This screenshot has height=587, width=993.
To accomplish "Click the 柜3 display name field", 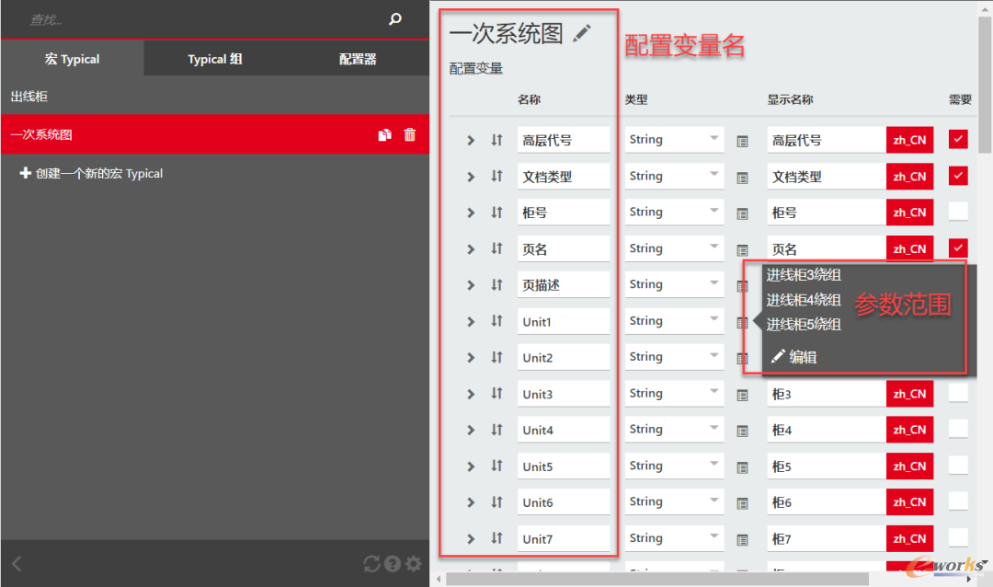I will (x=827, y=394).
